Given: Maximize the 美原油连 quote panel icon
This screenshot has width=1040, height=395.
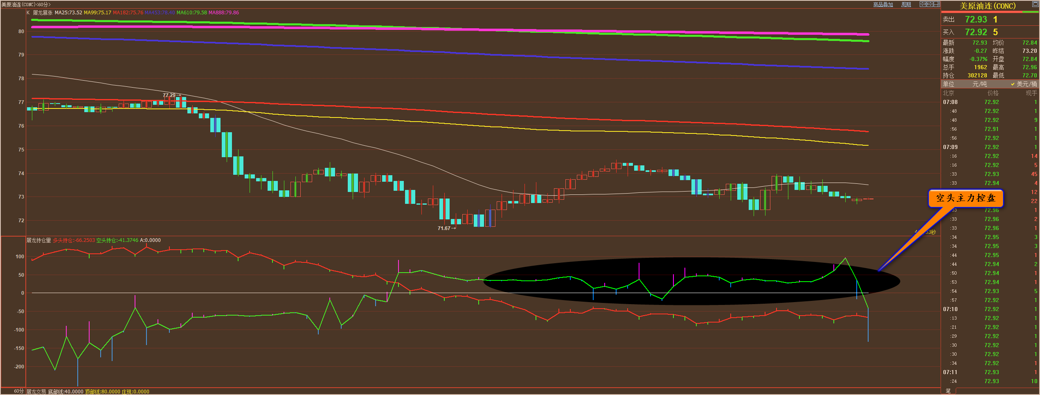Looking at the screenshot, I should click(x=1035, y=4).
